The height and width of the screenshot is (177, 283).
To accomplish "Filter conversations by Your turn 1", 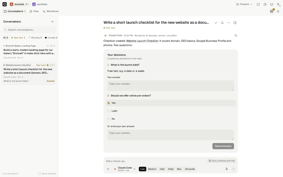I will (18, 38).
